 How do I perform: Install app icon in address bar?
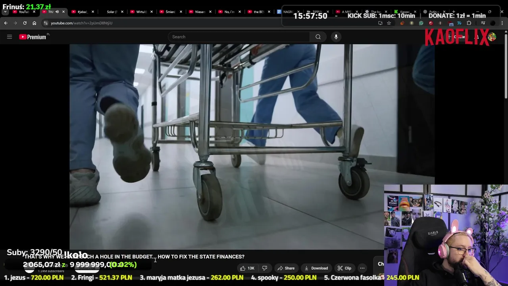coord(380,23)
